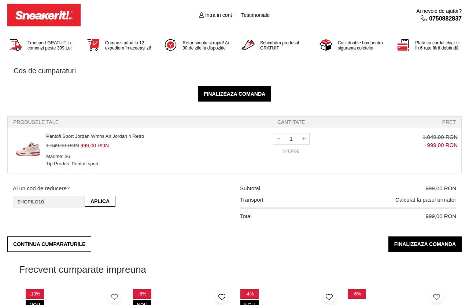Click the easy return box icon
Screen dimensions: 469x305
[170, 45]
